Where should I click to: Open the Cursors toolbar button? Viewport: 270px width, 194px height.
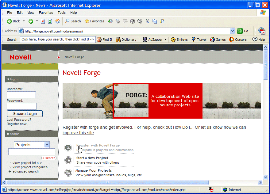[x=238, y=40]
